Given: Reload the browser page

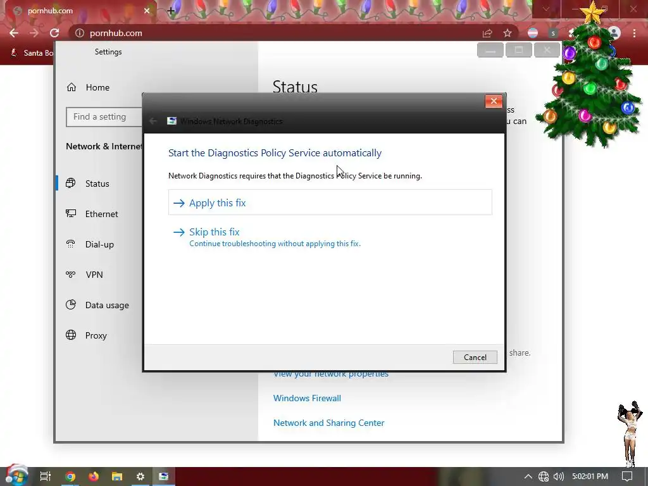Looking at the screenshot, I should click(54, 33).
